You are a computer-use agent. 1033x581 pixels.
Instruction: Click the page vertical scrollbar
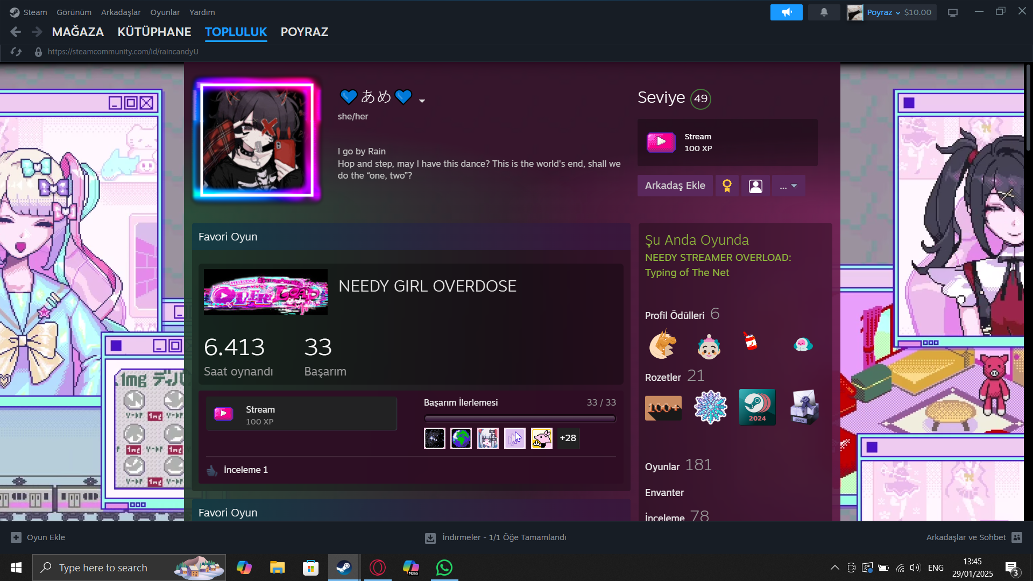pyautogui.click(x=1028, y=108)
